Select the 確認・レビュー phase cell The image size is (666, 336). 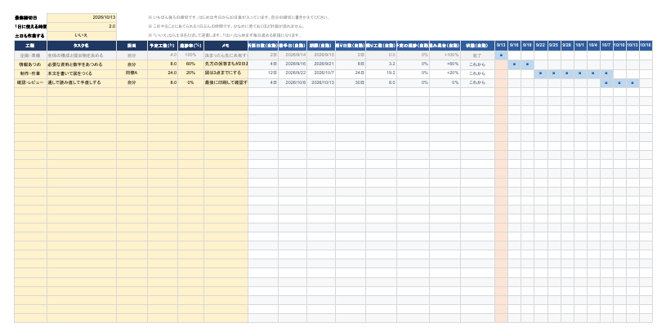[x=30, y=82]
